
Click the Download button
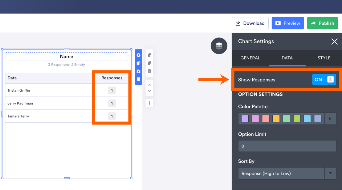pos(250,23)
